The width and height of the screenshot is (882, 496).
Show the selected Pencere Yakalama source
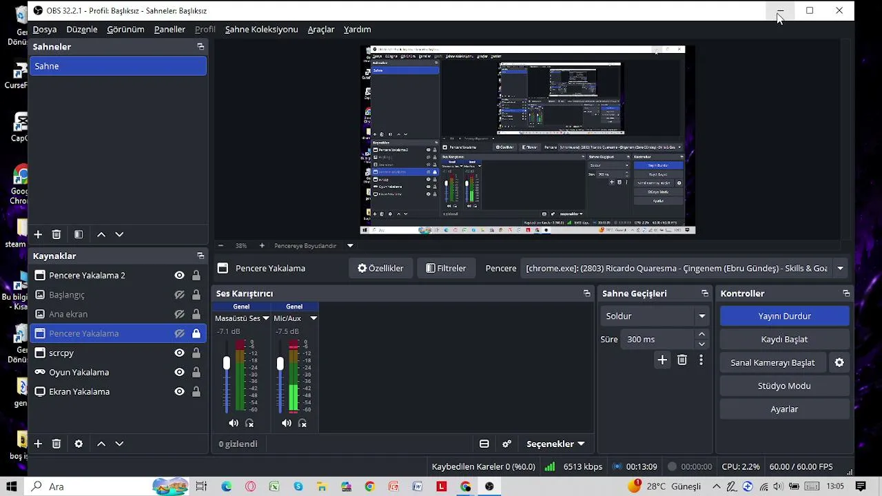coord(179,333)
